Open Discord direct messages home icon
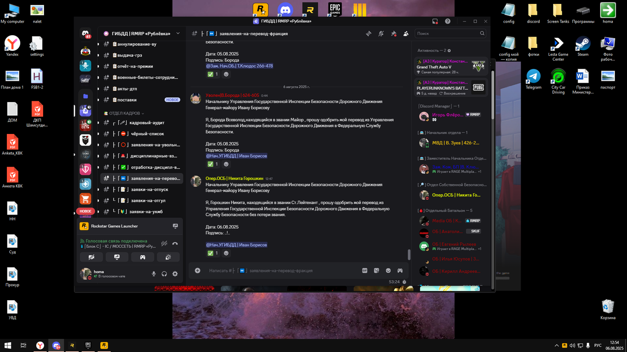Viewport: 627px width, 352px height. point(85,34)
